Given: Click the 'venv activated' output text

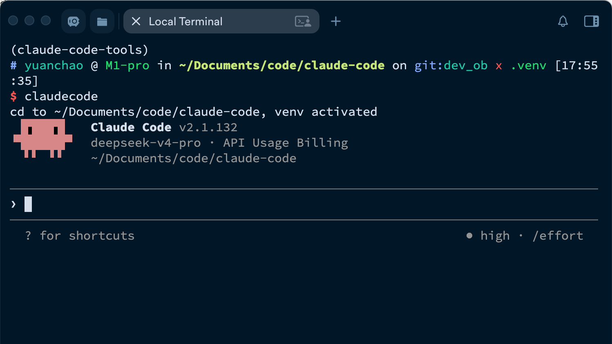Looking at the screenshot, I should [x=326, y=112].
